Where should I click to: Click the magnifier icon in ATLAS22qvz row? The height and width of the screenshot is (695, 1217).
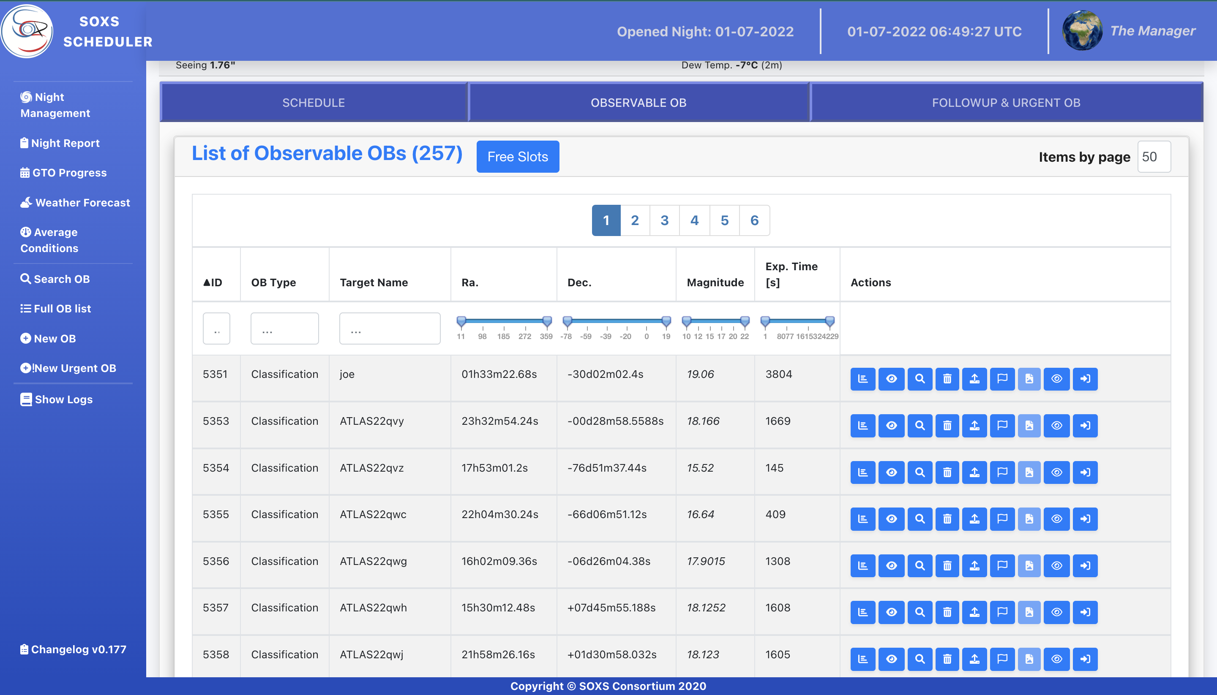click(920, 472)
